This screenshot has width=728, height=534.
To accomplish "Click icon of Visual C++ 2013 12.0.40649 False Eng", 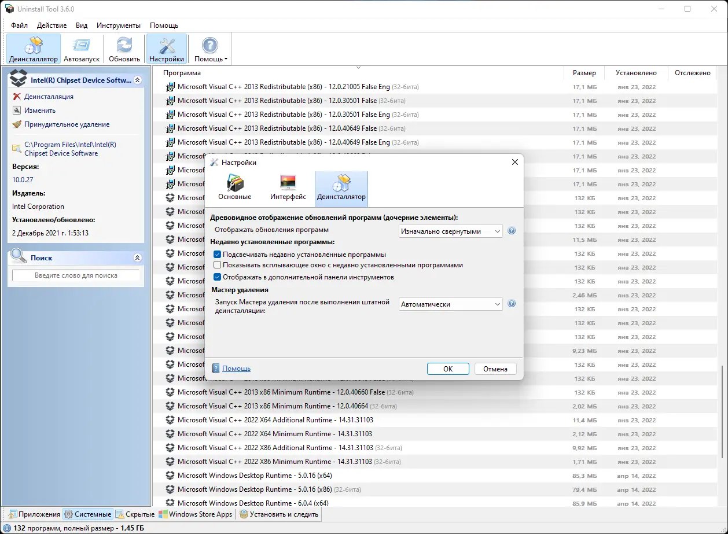I will tap(170, 142).
